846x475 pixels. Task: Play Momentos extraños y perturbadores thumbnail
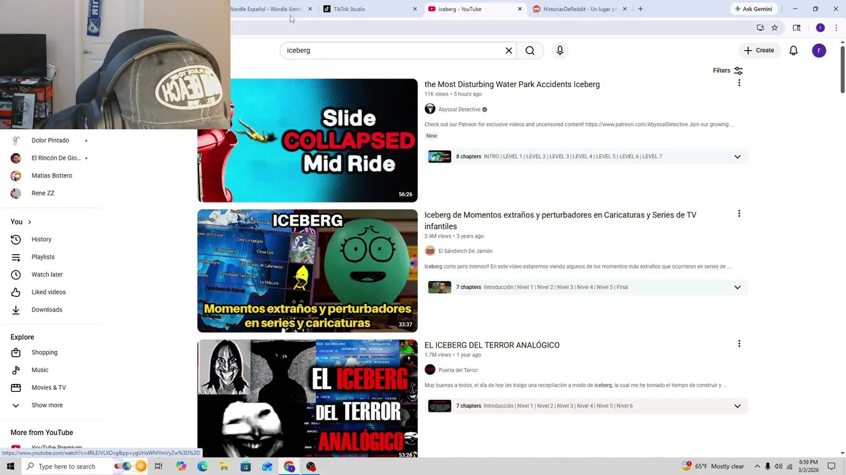click(x=307, y=271)
